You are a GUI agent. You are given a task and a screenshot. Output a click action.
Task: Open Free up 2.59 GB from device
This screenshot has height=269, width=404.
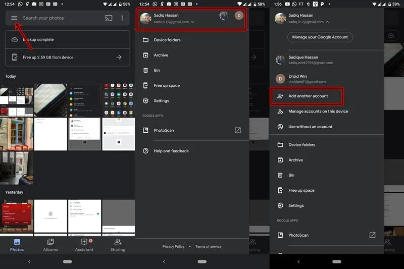coord(68,57)
